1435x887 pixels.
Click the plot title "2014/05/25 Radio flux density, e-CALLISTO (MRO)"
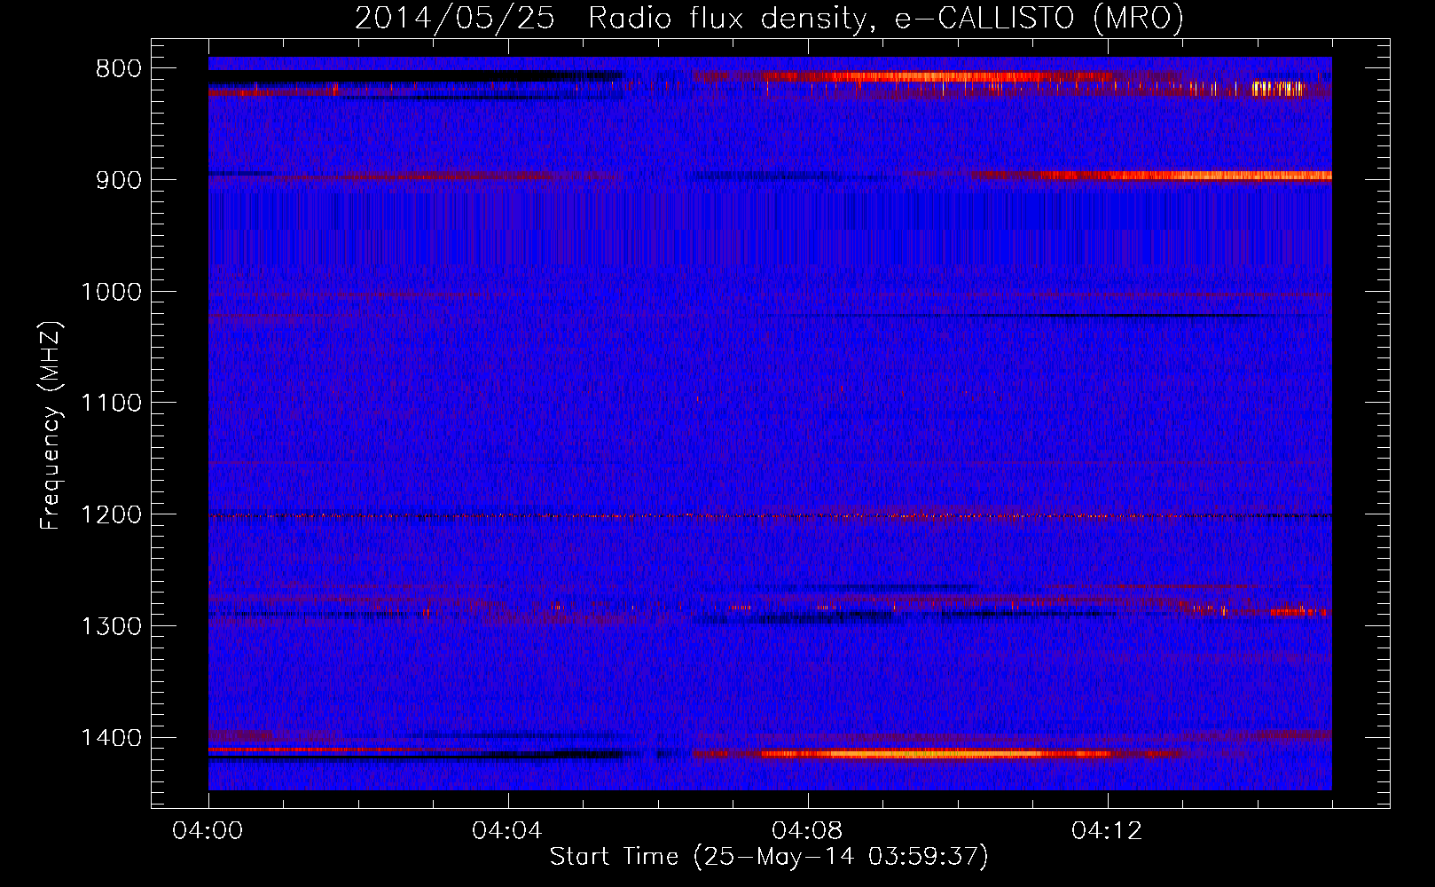tap(769, 18)
